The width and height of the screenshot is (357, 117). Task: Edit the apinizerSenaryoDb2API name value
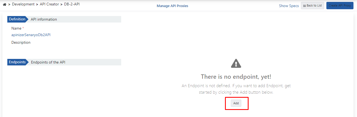pos(31,35)
